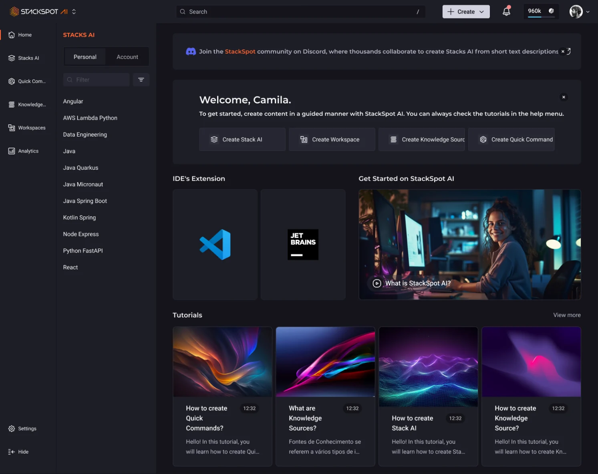
Task: Open the Create dropdown button
Action: [466, 12]
